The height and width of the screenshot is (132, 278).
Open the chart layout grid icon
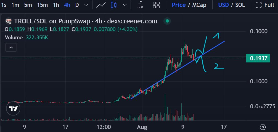pos(156,5)
